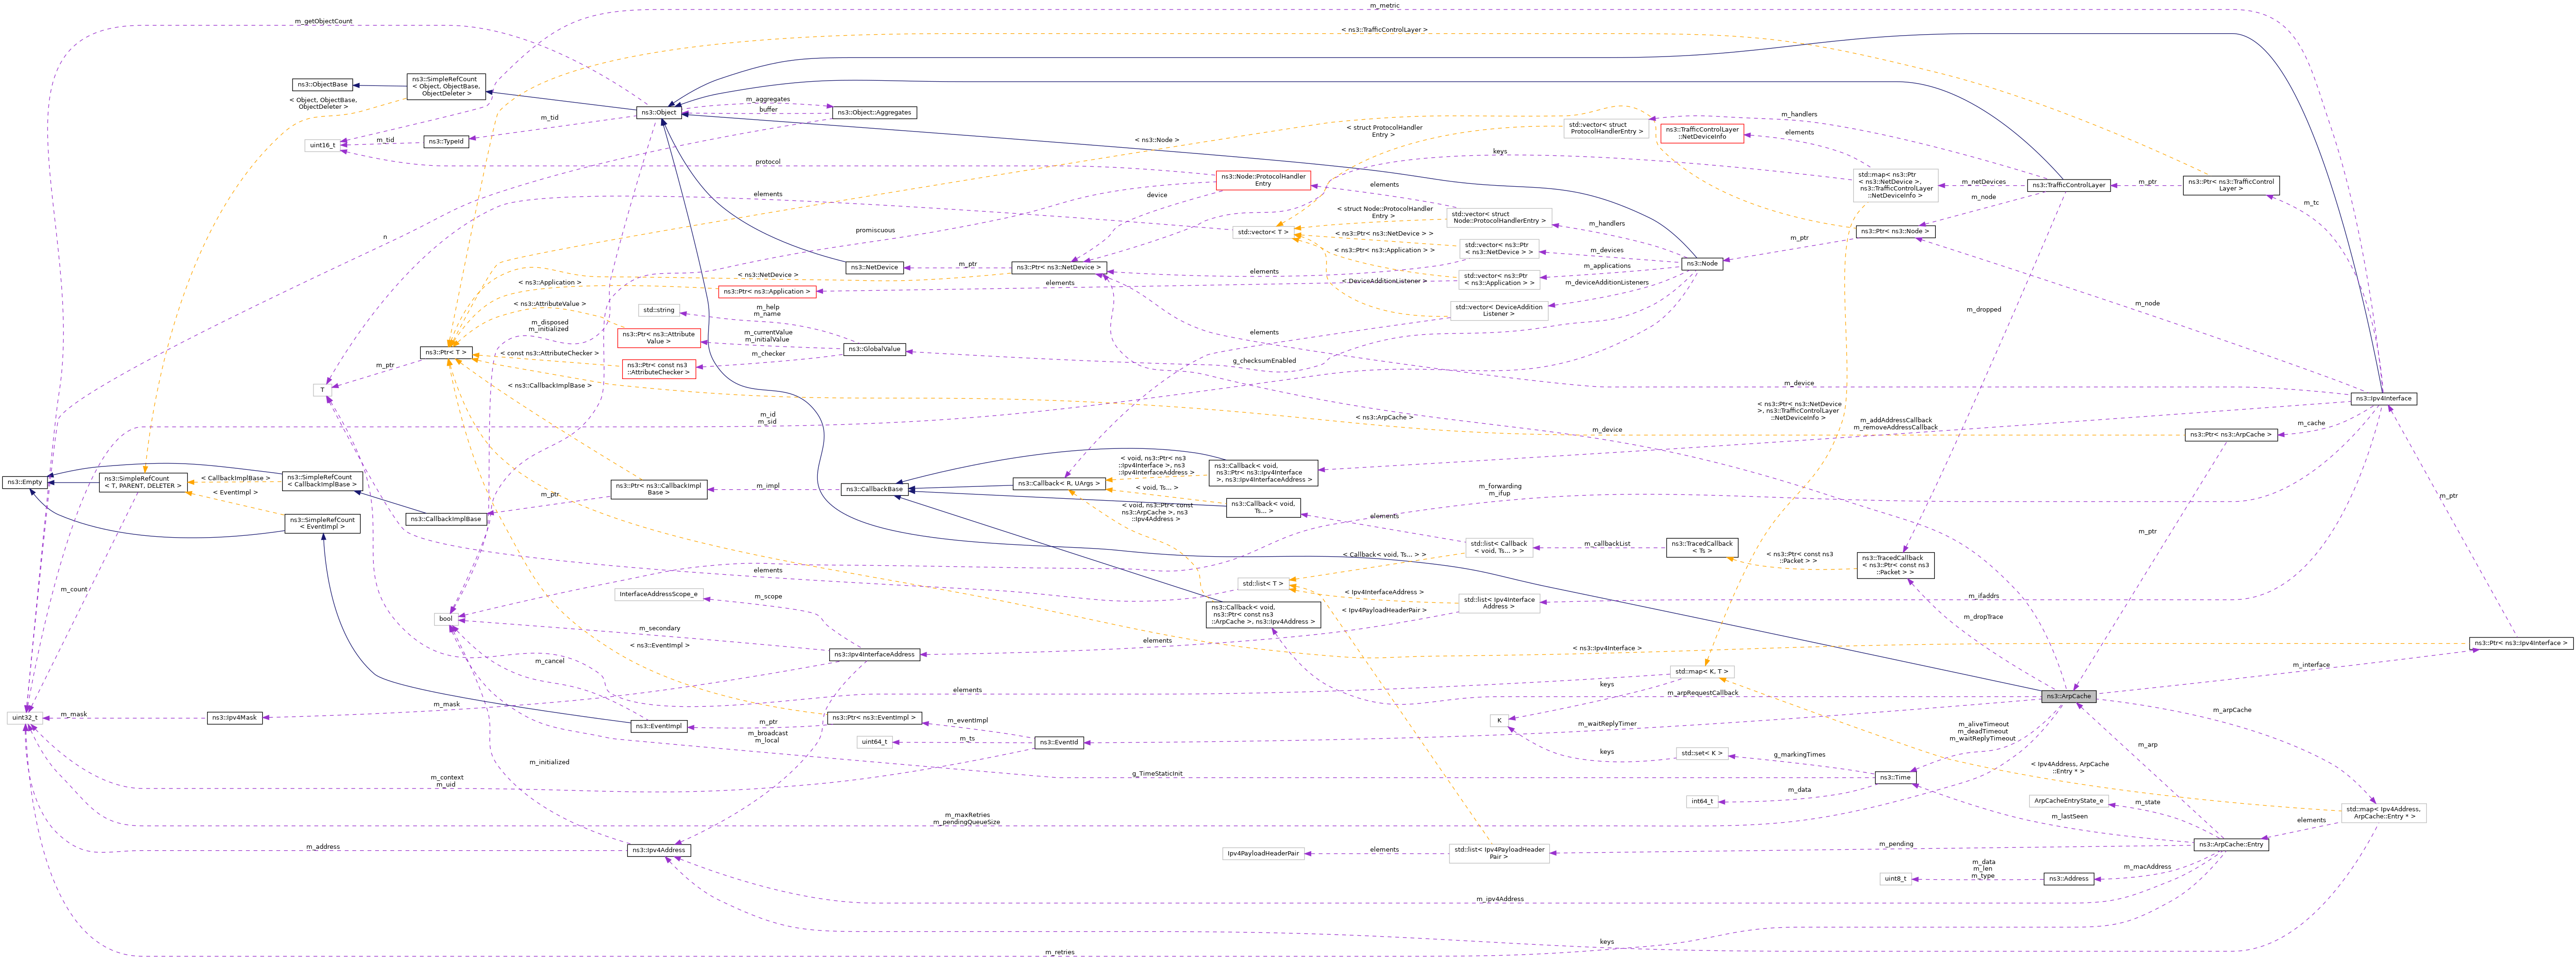Open TracedCallback of Ptr const Packet node
Viewport: 2576px width, 959px height.
(1895, 565)
